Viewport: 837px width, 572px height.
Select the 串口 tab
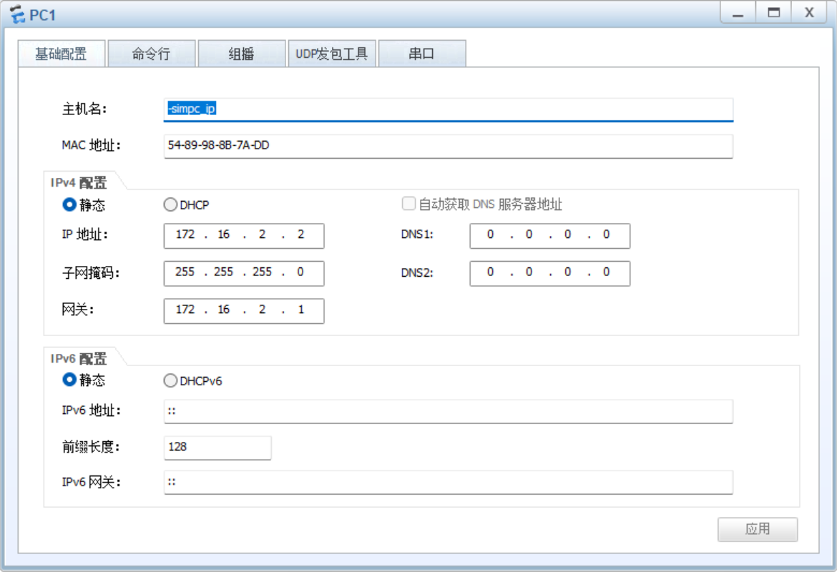point(422,54)
